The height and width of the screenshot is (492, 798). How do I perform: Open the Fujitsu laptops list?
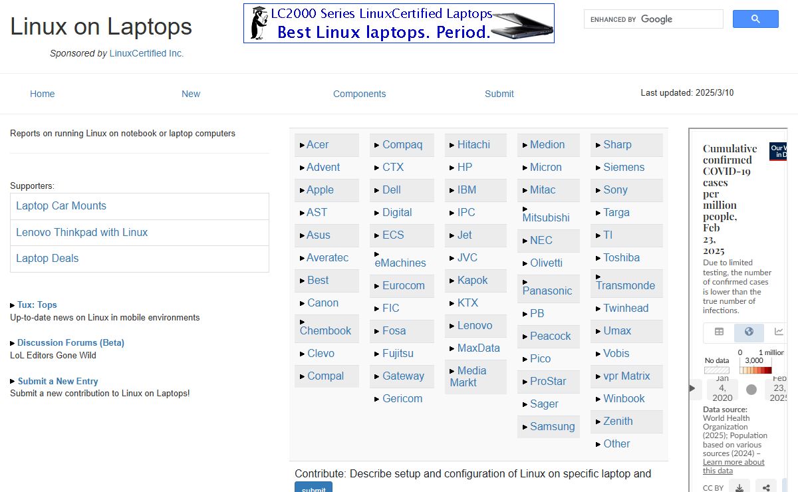point(398,354)
